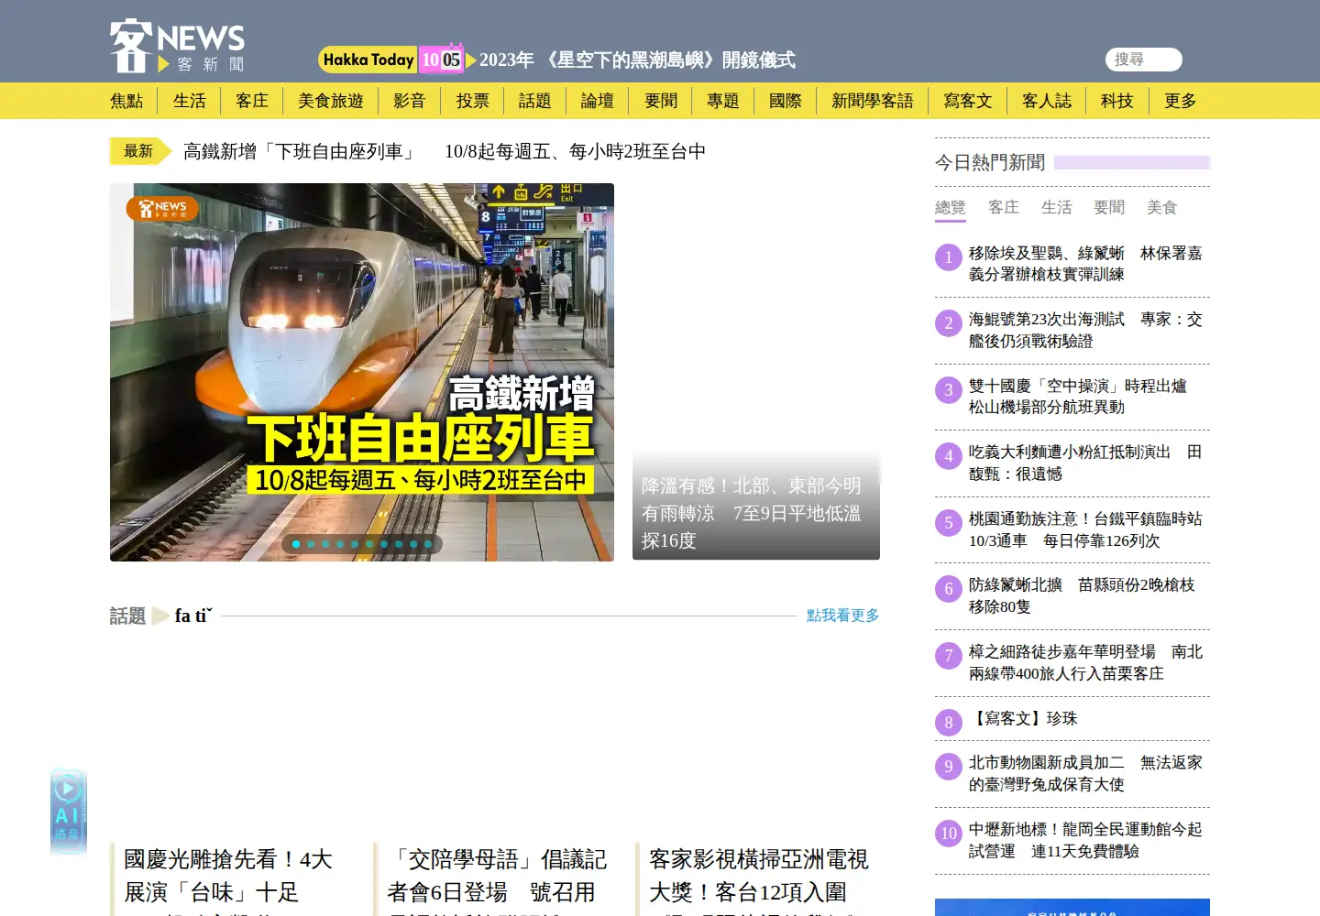Open 新聞學客語 section
Viewport: 1320px width, 916px height.
pos(873,101)
